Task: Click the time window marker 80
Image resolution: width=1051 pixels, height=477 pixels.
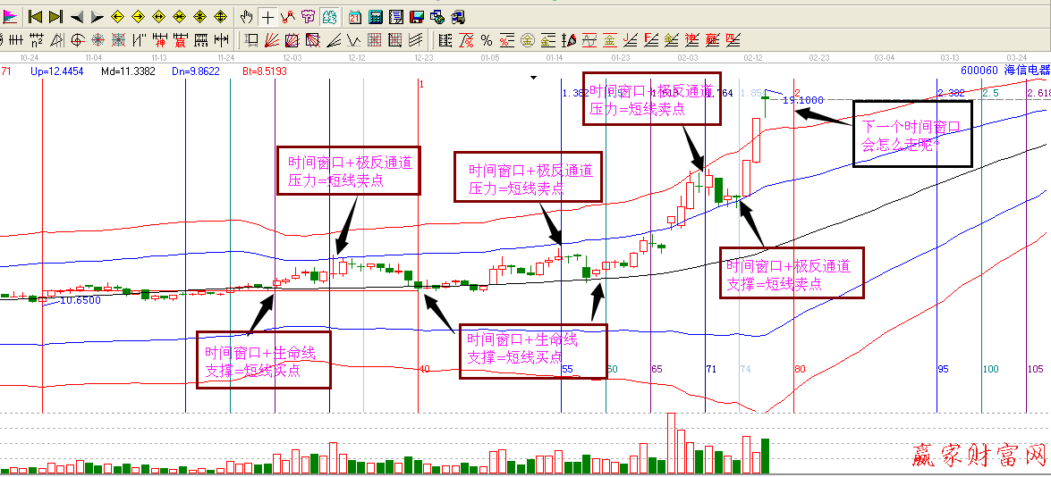Action: [800, 369]
